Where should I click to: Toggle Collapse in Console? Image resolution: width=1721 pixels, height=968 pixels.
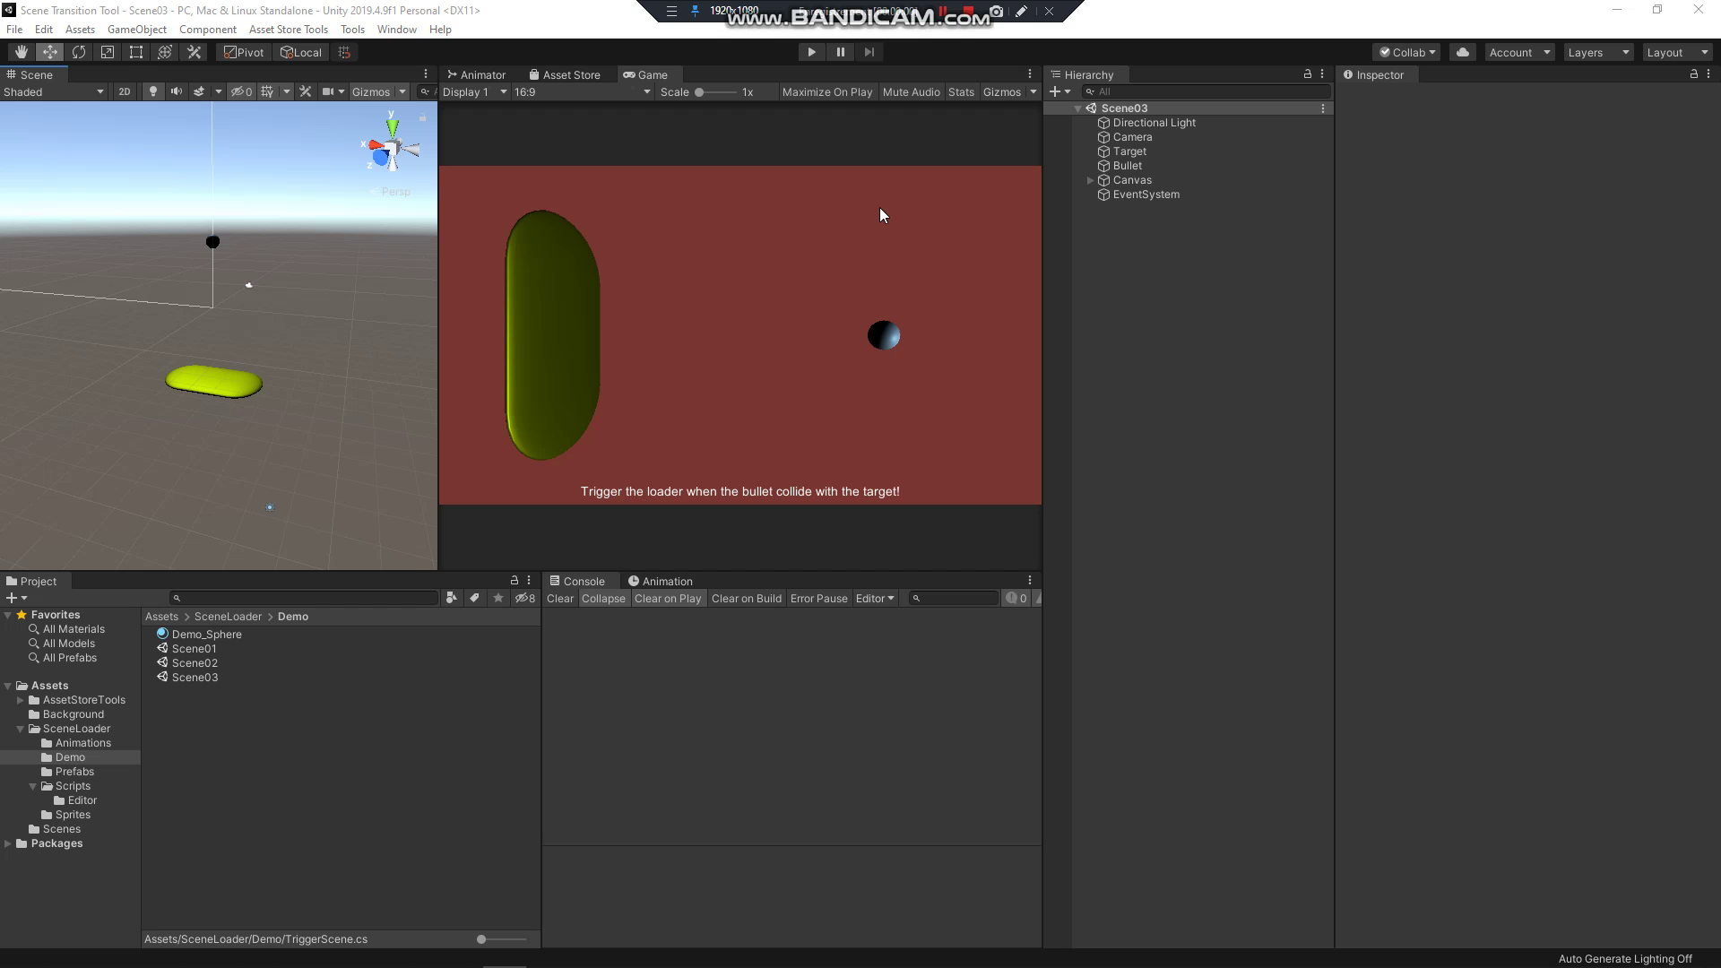[x=603, y=598]
